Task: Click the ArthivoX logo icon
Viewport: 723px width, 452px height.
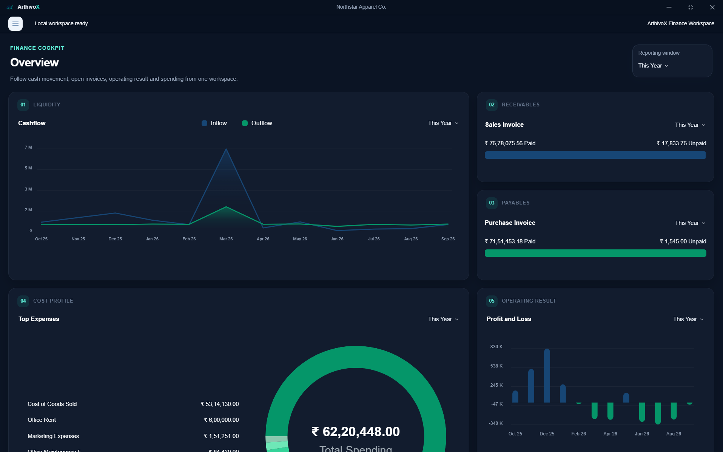Action: tap(10, 7)
